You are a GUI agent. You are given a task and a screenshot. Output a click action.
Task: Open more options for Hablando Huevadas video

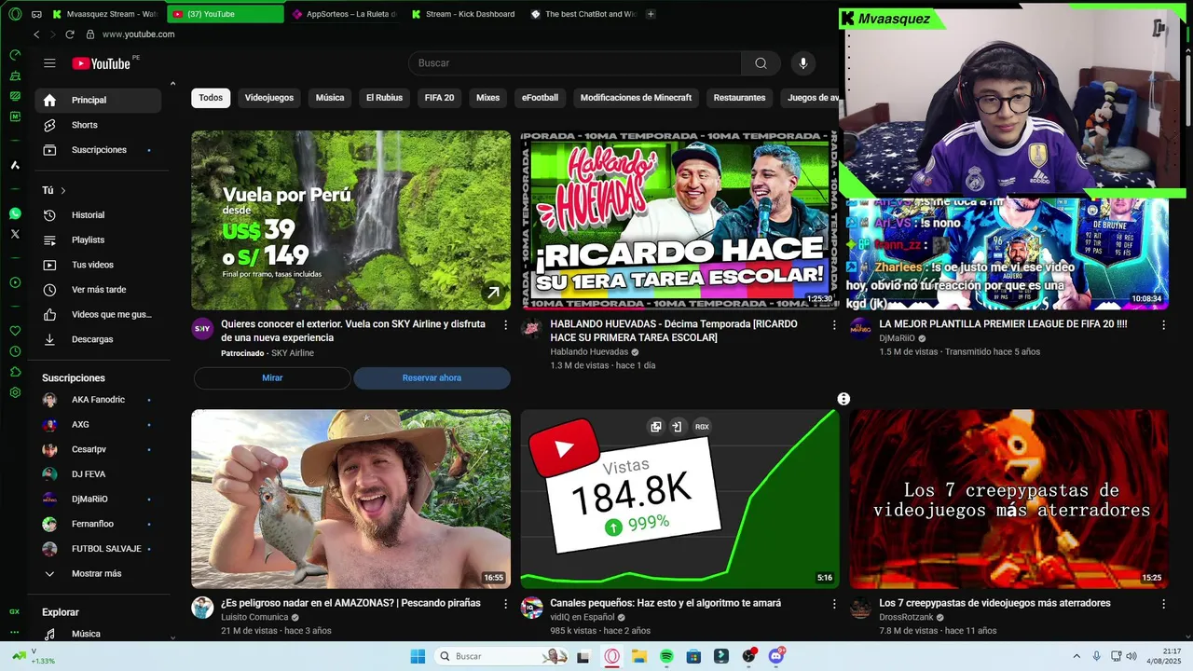pos(834,325)
